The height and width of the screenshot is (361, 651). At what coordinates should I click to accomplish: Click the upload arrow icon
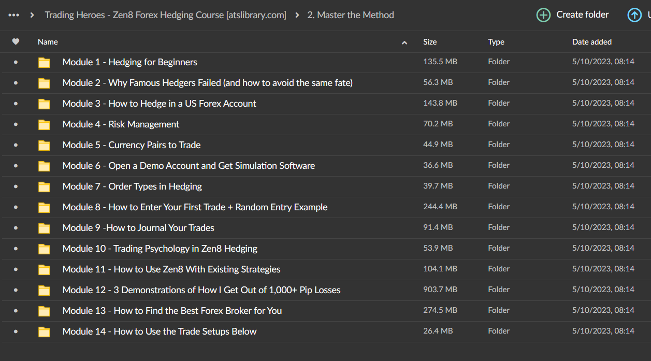634,15
